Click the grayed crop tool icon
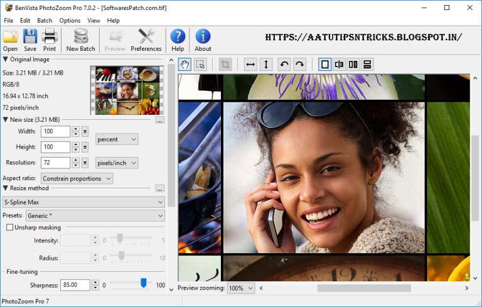This screenshot has height=307, width=482. 225,64
